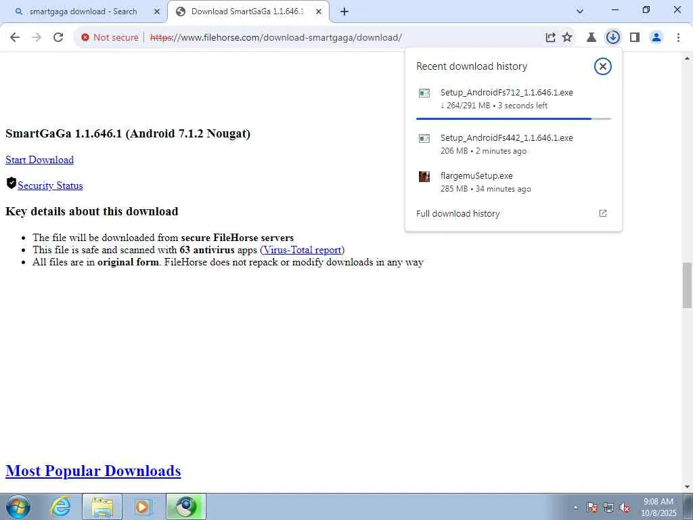
Task: Click the Not secure site info indicator
Action: (x=110, y=38)
